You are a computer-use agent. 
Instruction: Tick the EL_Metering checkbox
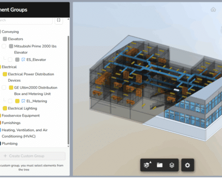[10, 101]
